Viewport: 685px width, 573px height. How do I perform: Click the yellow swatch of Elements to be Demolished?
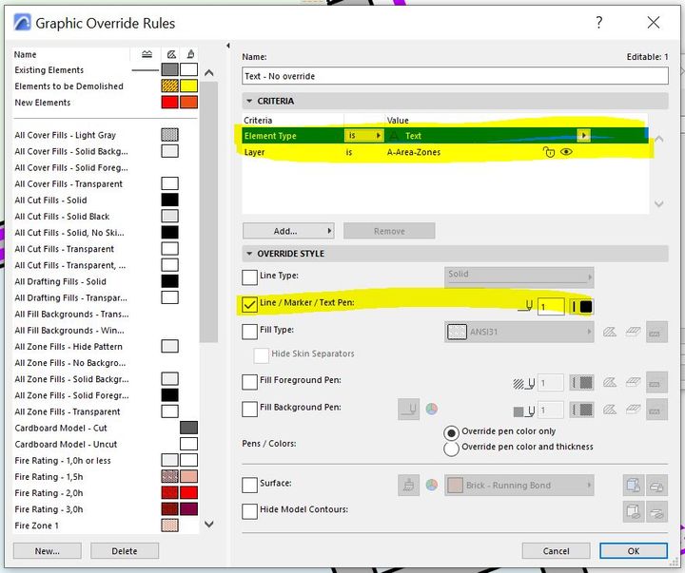point(188,86)
